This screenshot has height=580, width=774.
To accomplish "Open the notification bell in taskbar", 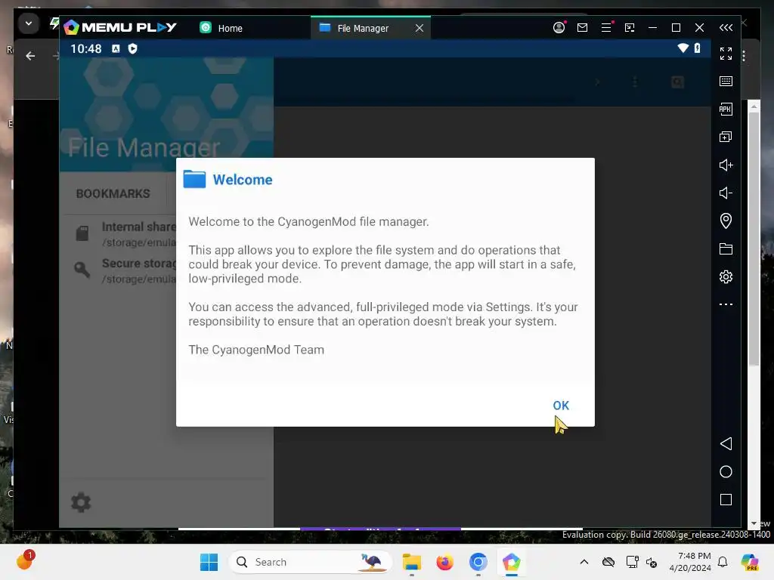I will (x=723, y=562).
